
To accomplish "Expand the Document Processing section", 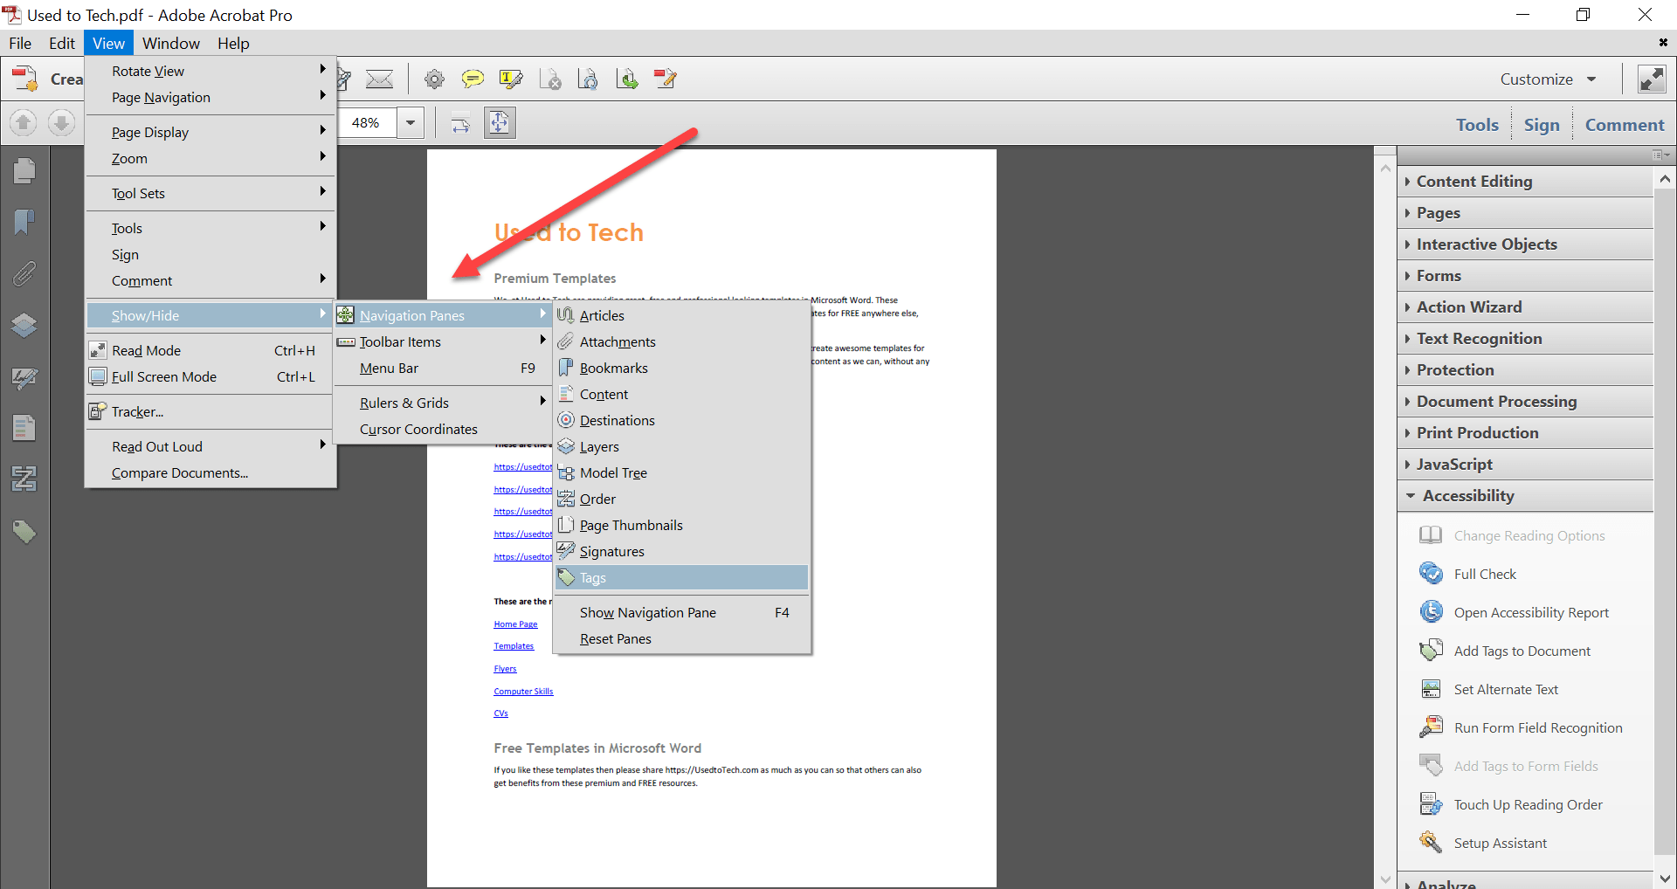I will point(1526,401).
